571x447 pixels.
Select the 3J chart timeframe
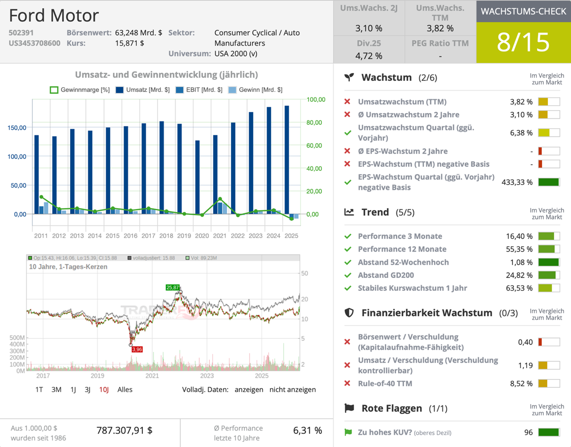pyautogui.click(x=87, y=389)
